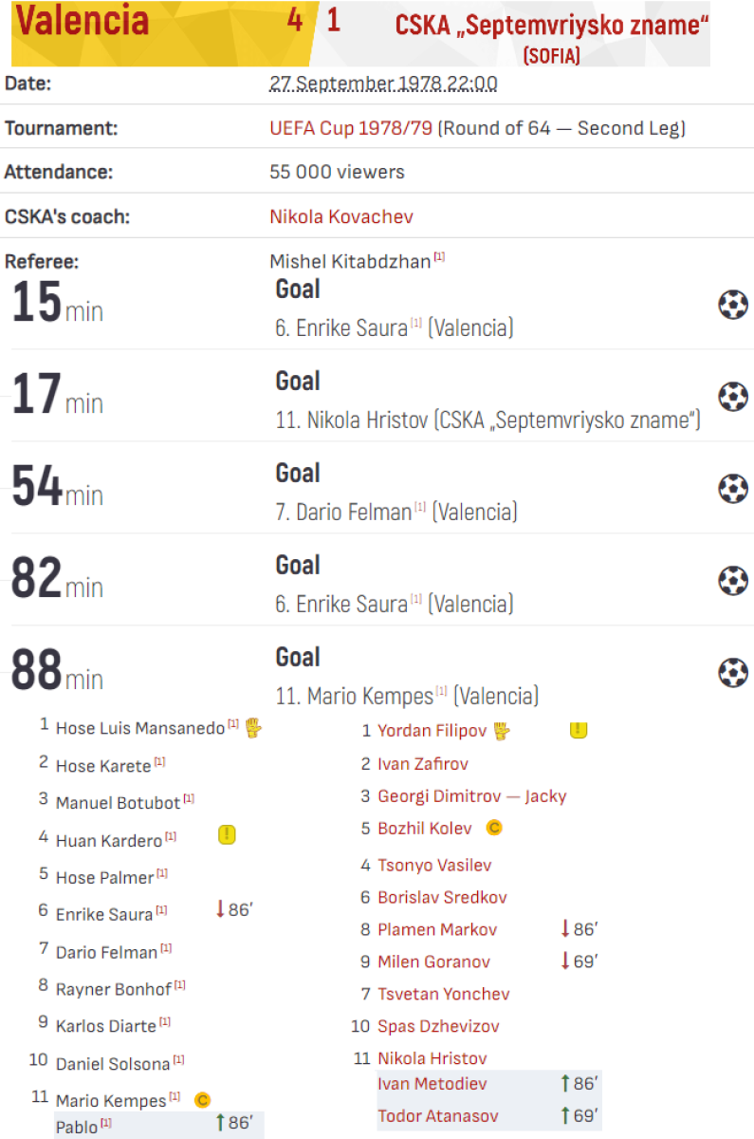The width and height of the screenshot is (754, 1139).
Task: Click yellow card icon next to Huan Kardero
Action: coord(227,835)
